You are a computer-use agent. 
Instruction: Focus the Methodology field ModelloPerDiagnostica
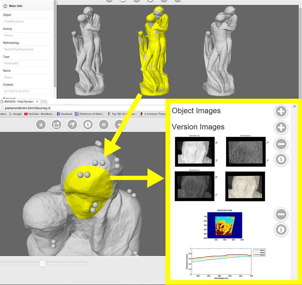(27, 49)
